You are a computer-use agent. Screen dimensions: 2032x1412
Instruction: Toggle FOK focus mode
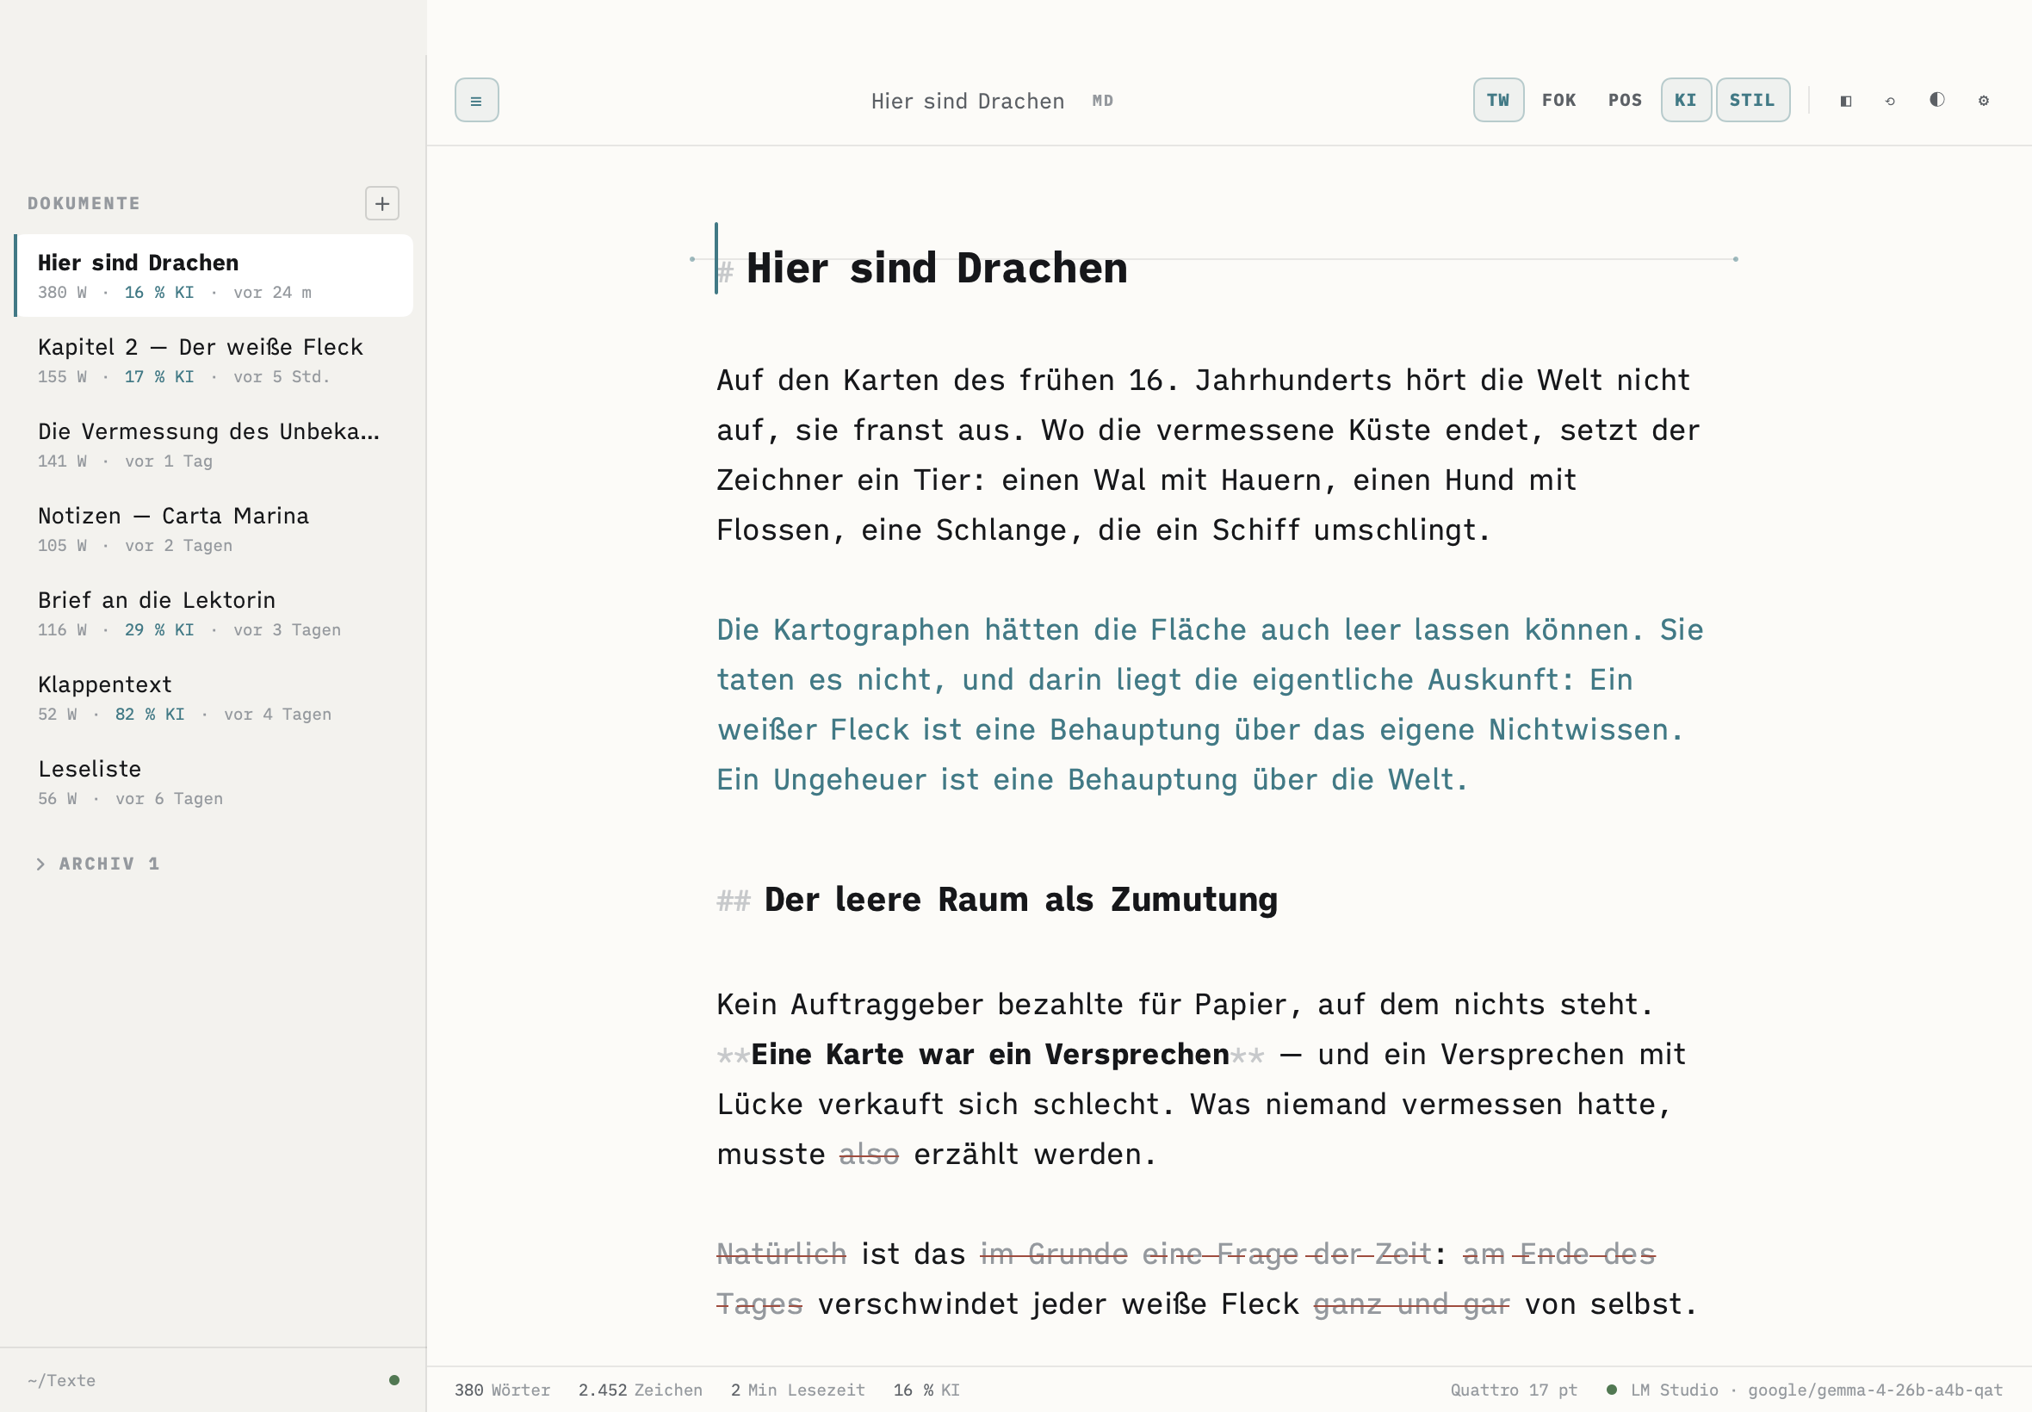(x=1558, y=100)
